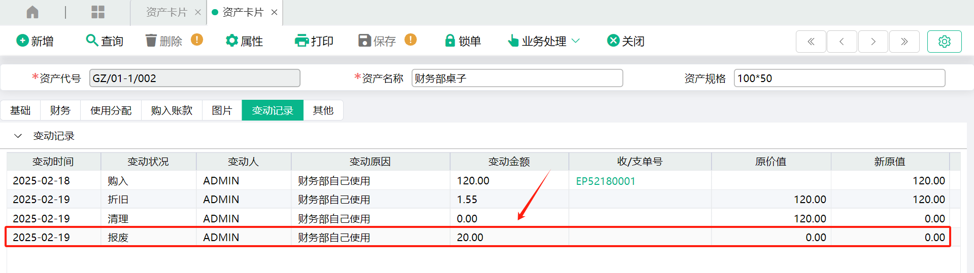Click the 资产名称 input field

[x=517, y=78]
